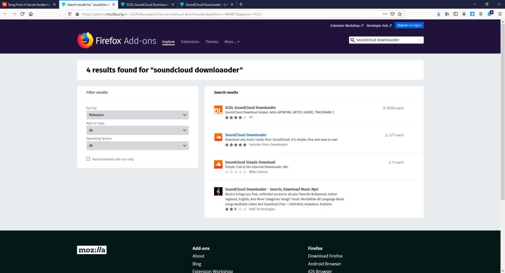Screen dimensions: 505x273
Task: Click the SoundCloud Downloader cloud icon
Action: click(x=218, y=137)
